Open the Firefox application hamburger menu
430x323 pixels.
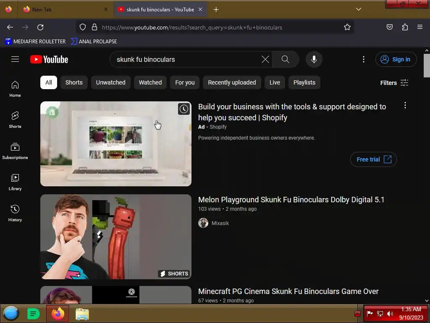[x=420, y=27]
